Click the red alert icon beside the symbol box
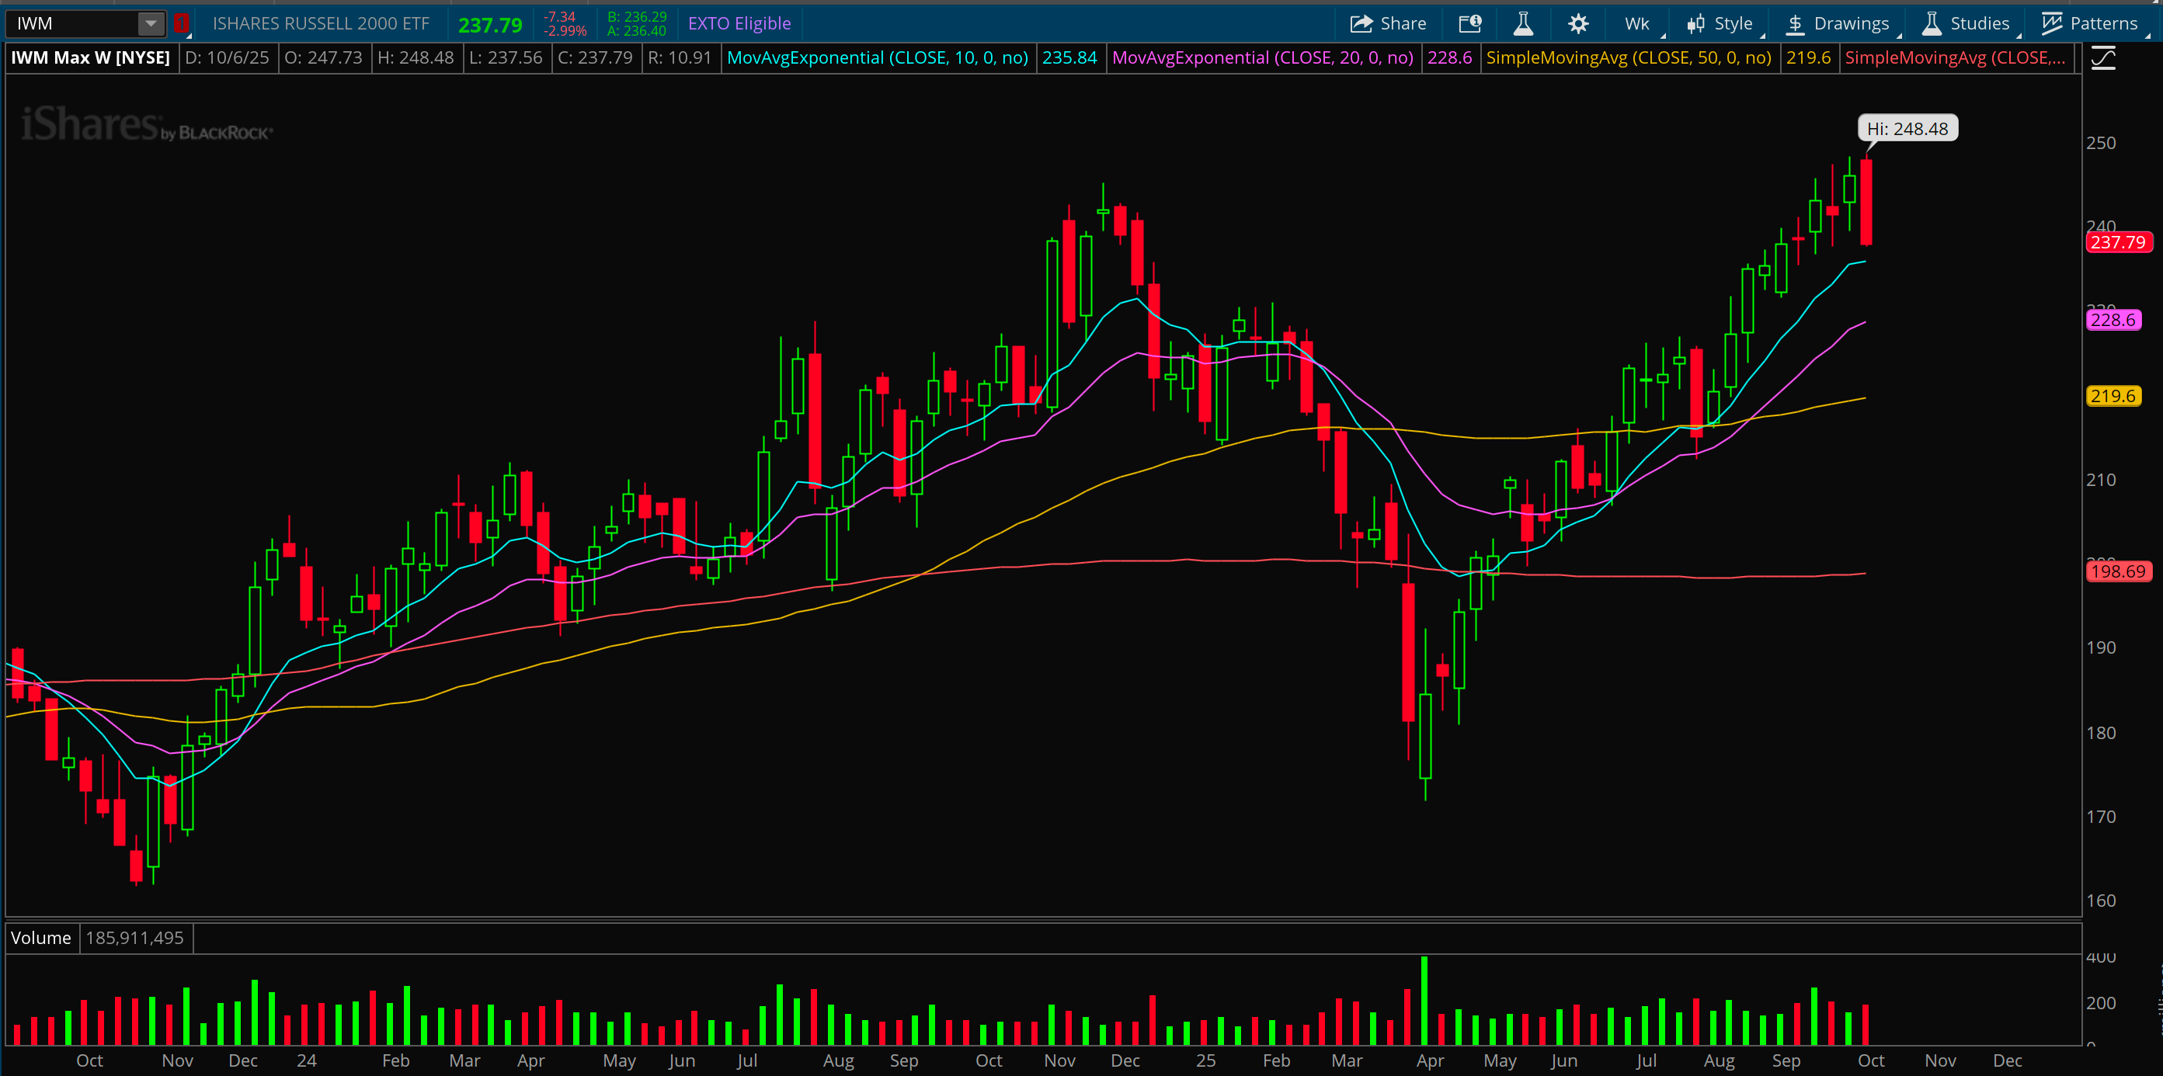The height and width of the screenshot is (1076, 2163). (182, 23)
